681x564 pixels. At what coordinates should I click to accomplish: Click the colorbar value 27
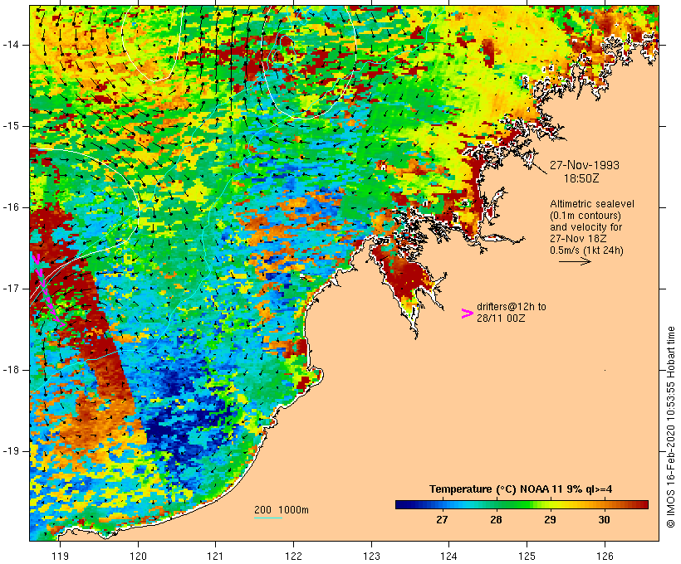coord(442,520)
